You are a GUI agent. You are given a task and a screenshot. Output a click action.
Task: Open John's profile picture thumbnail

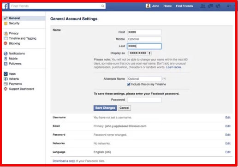pos(148,6)
